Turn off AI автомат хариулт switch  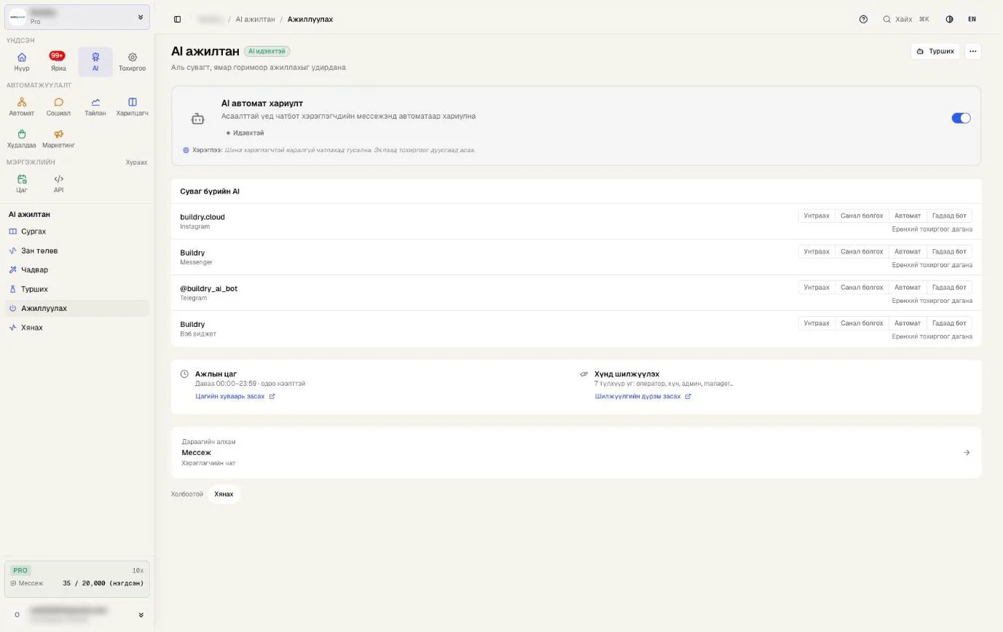pyautogui.click(x=961, y=118)
